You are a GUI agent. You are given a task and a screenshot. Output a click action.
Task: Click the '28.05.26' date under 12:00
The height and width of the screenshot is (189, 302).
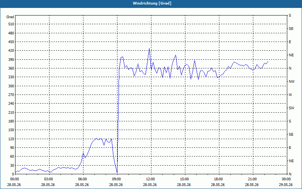[x=149, y=185]
